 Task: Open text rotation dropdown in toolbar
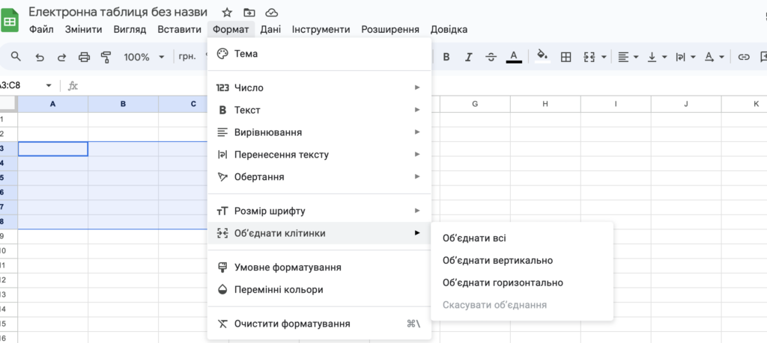point(714,57)
